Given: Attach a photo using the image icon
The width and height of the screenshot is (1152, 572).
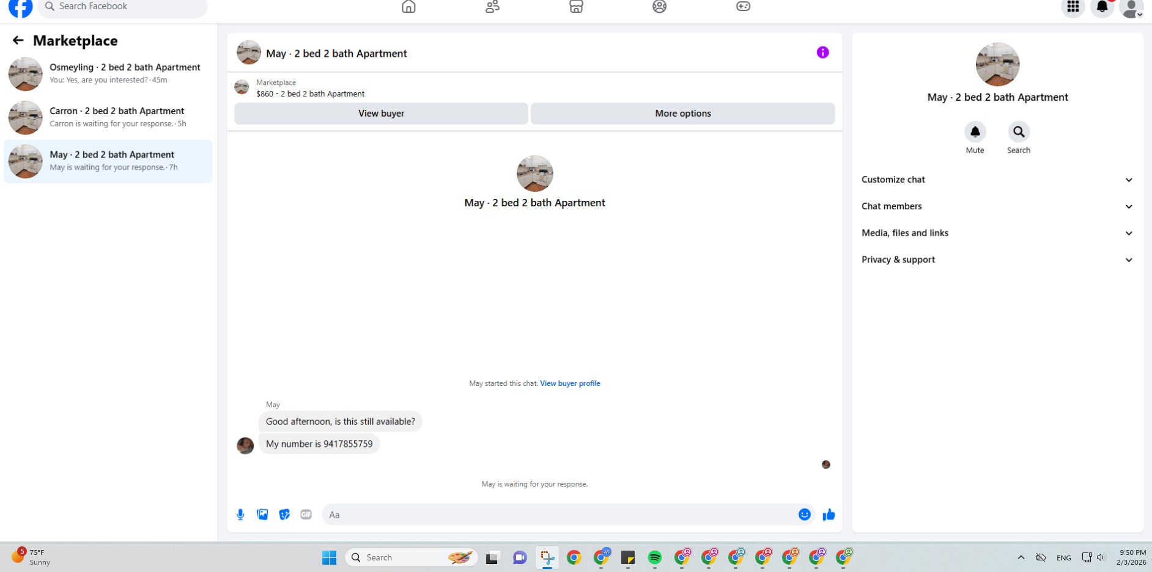Looking at the screenshot, I should point(262,515).
